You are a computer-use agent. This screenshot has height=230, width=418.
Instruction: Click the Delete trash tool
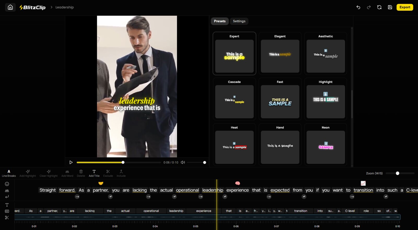(x=81, y=173)
